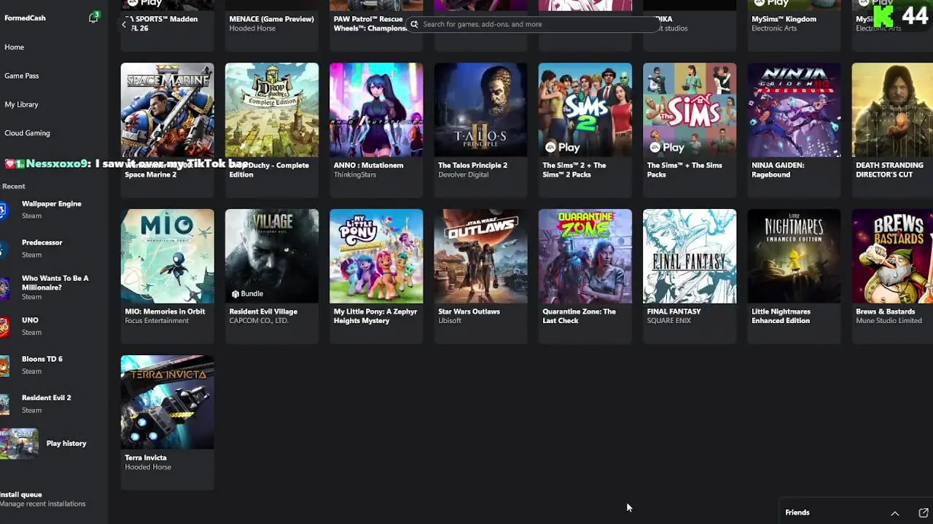Open Drop Duchy Complete Edition cover
Image resolution: width=933 pixels, height=524 pixels.
(272, 110)
